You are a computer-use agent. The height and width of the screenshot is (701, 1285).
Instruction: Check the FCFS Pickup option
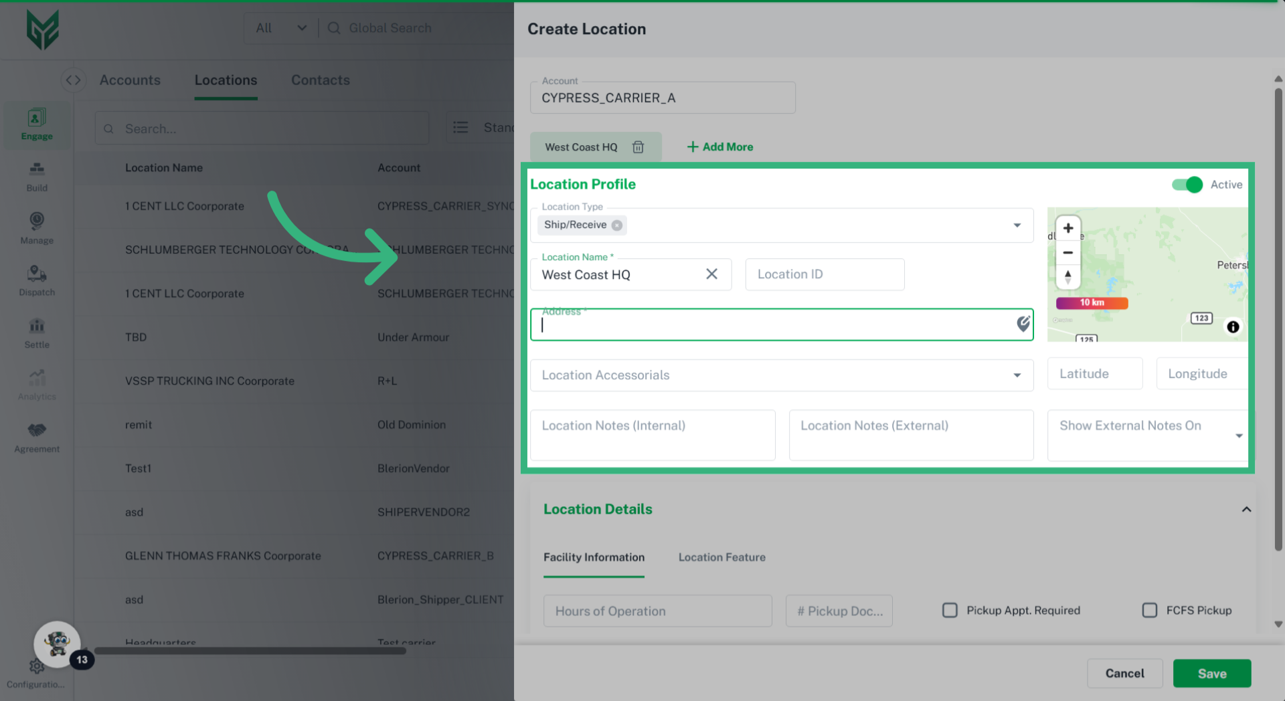(1150, 610)
